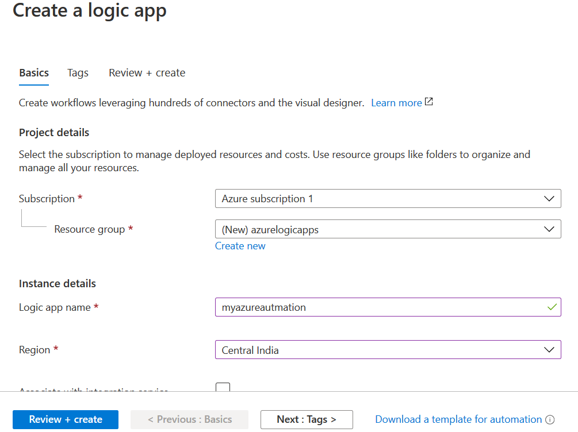Click the chevron arrow in Region field
This screenshot has height=432, width=578.
tap(549, 350)
